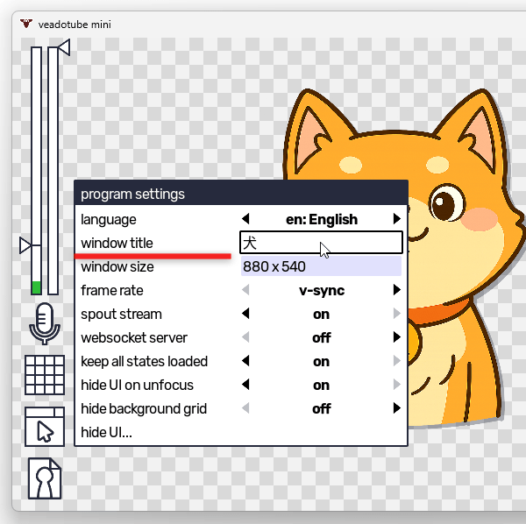526x524 pixels.
Task: Click the window size field 880 x 540
Action: click(321, 266)
